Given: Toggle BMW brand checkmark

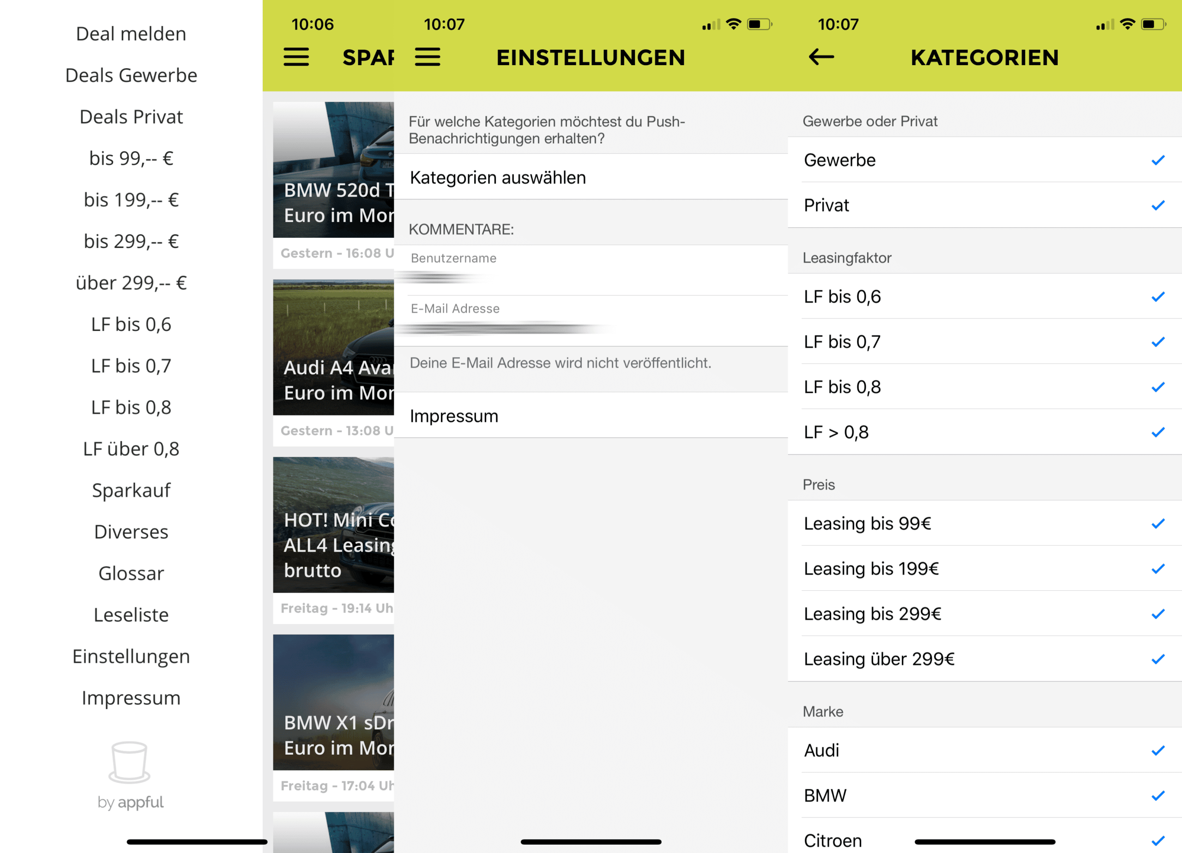Looking at the screenshot, I should (x=1158, y=796).
